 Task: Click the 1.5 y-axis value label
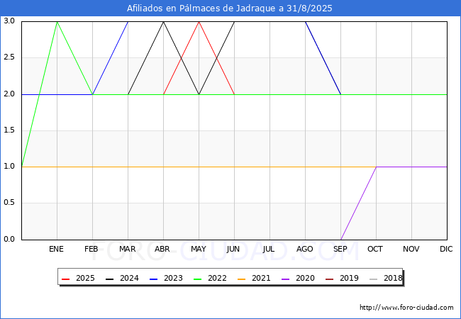(x=9, y=130)
